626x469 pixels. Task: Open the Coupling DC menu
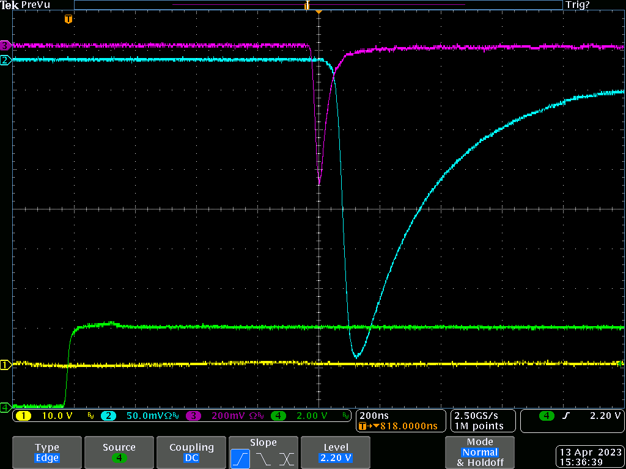click(x=191, y=453)
